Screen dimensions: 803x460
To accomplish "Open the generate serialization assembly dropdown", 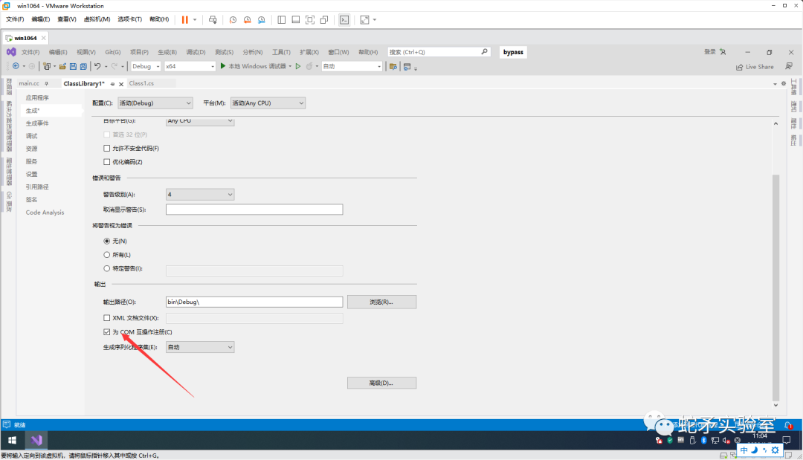I will 200,348.
